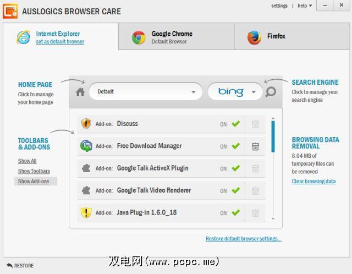Viewport: 352px width, 274px height.
Task: Open the Bing search engine dropdown
Action: [235, 92]
